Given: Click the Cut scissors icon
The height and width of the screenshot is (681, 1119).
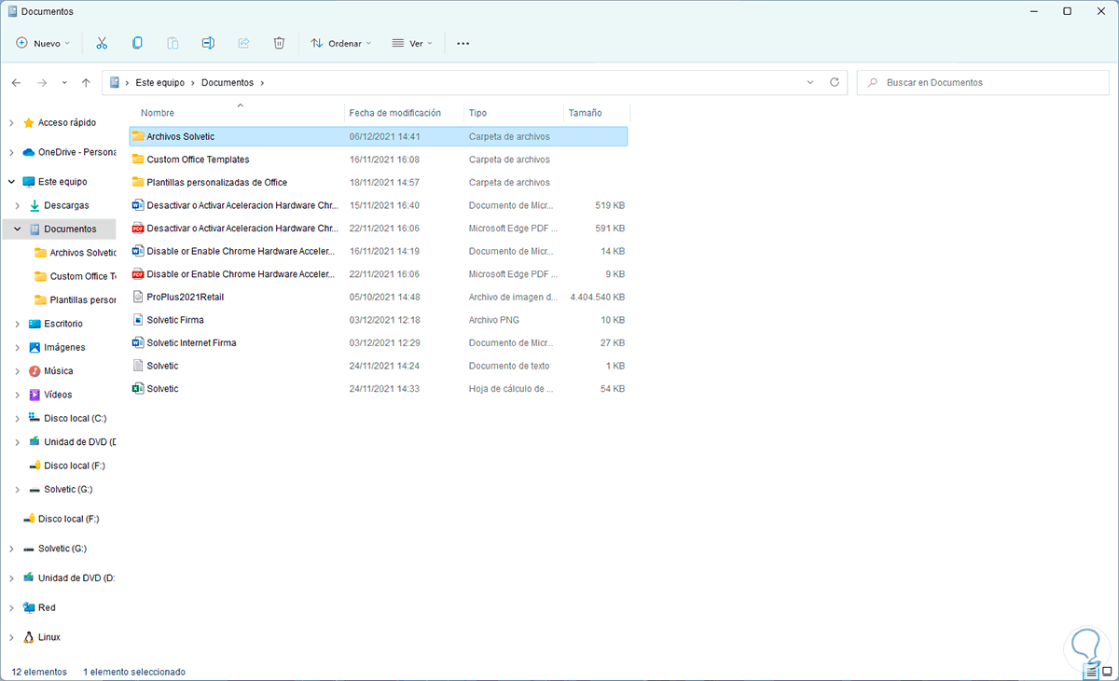Looking at the screenshot, I should pos(103,43).
